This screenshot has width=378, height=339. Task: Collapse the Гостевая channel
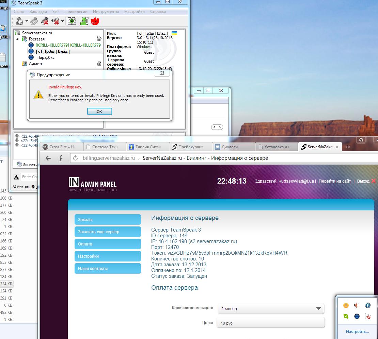click(18, 39)
